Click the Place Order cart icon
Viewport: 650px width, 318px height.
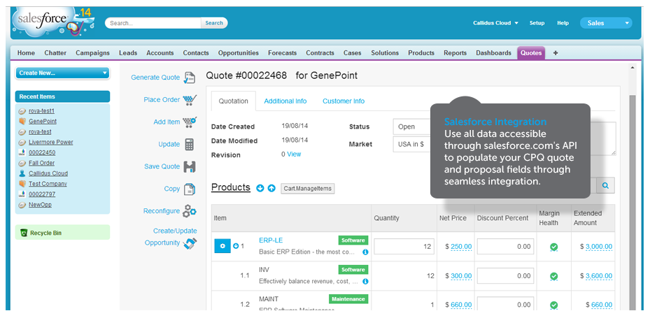[x=190, y=100]
